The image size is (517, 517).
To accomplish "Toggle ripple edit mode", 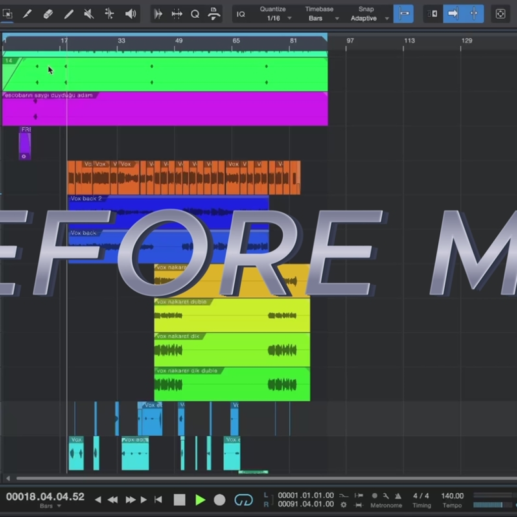I will (433, 14).
